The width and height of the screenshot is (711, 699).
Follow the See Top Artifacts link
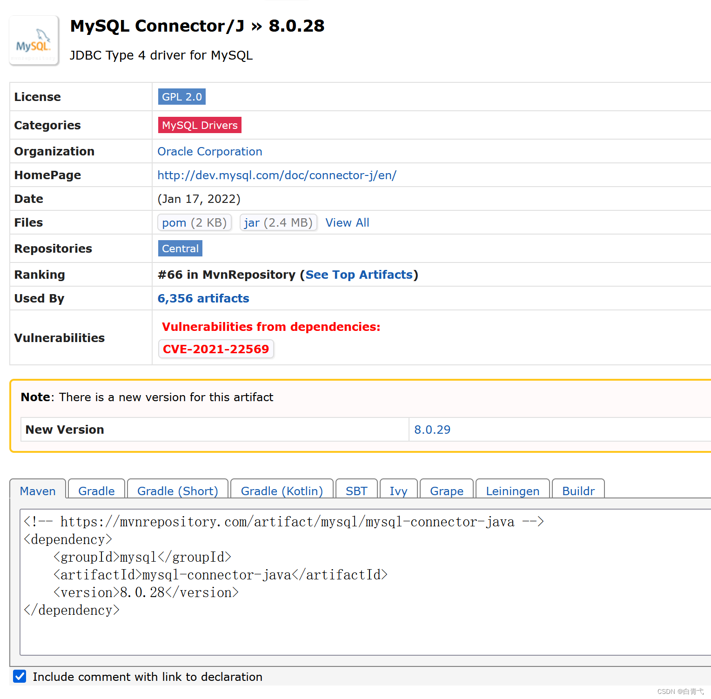coord(359,275)
